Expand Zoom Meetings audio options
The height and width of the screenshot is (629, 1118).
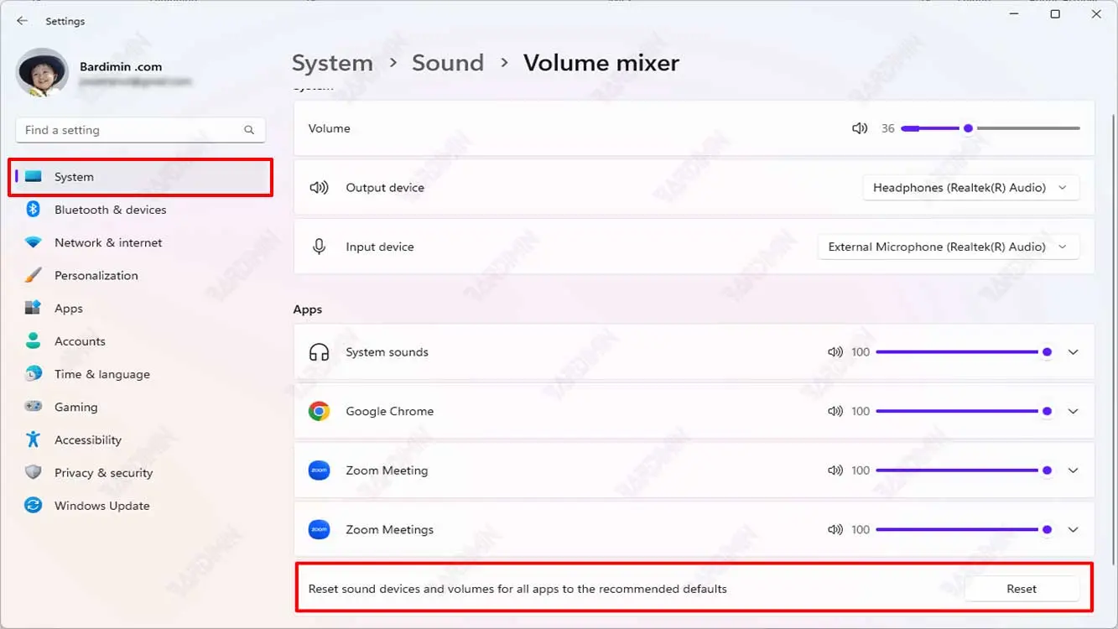point(1073,530)
